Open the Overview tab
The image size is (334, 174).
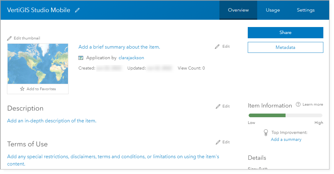point(238,10)
